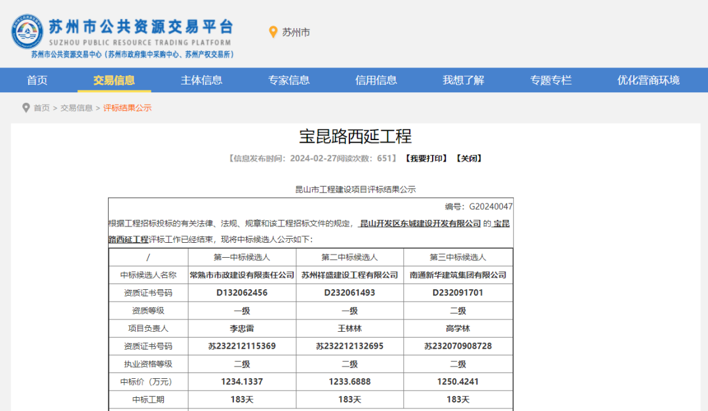Open the 苏州市 city selector
Screen dimensions: 708x411
[296, 32]
